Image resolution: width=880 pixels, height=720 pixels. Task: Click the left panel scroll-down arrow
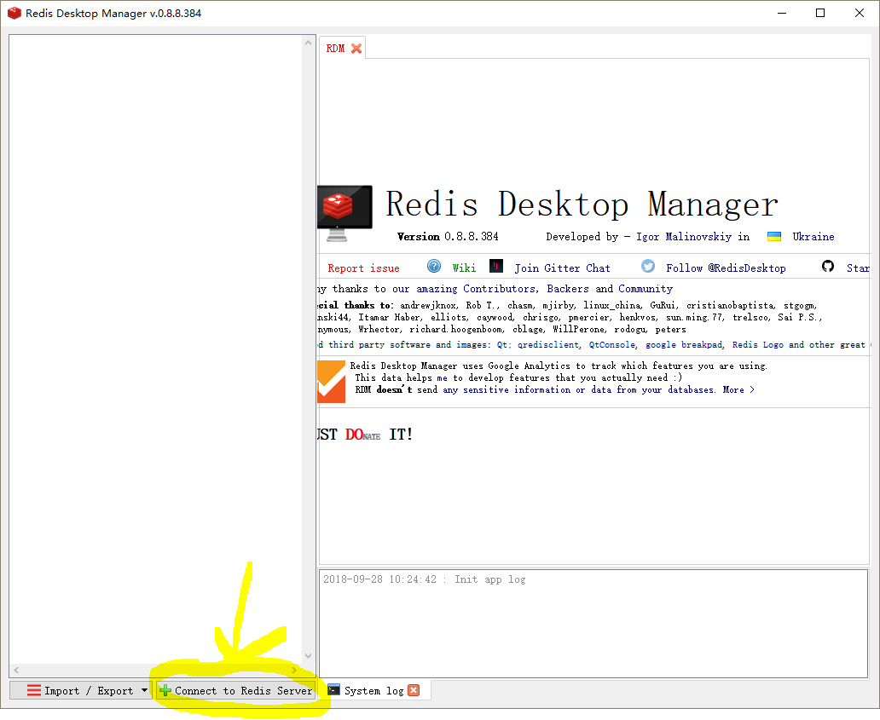coord(308,655)
